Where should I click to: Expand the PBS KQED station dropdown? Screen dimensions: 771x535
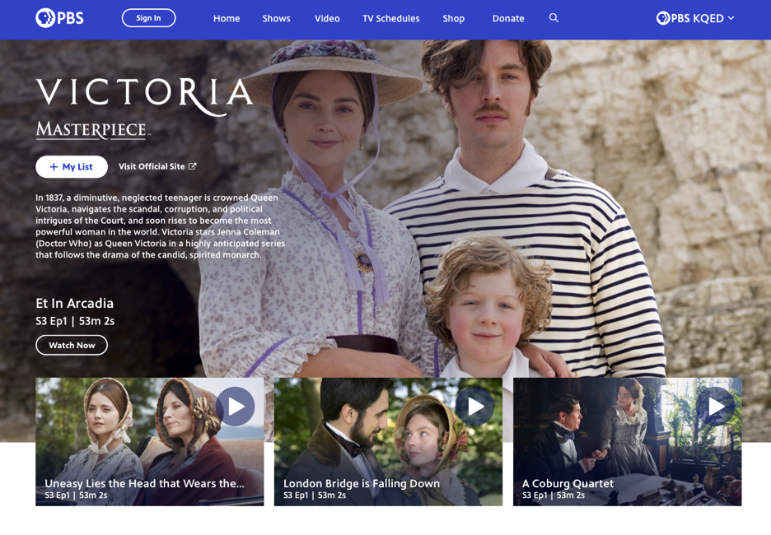(696, 18)
